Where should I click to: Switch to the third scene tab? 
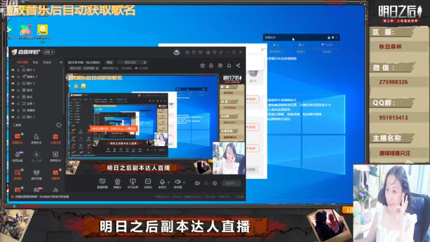pyautogui.click(x=47, y=62)
